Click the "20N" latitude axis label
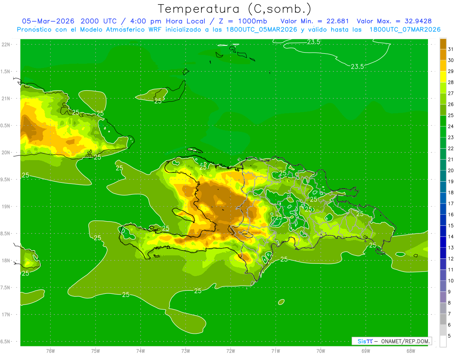 point(7,152)
